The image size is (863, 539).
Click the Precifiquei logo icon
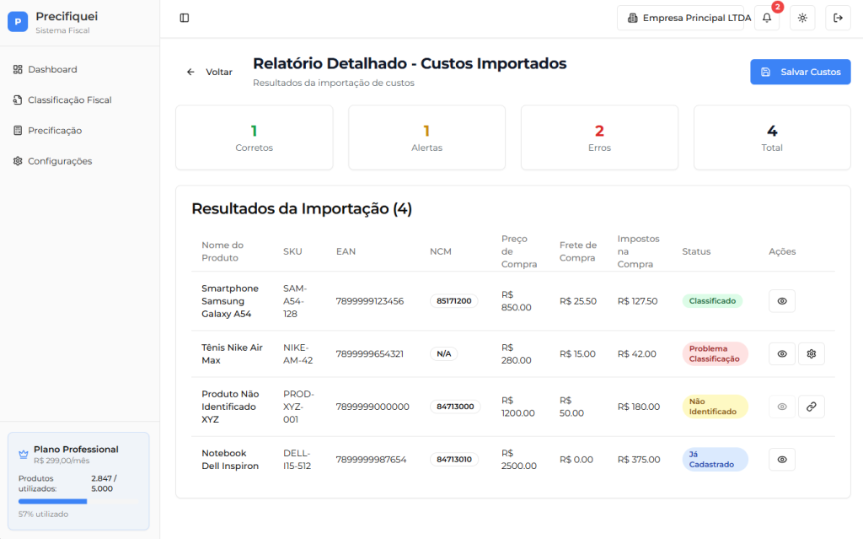pyautogui.click(x=18, y=22)
